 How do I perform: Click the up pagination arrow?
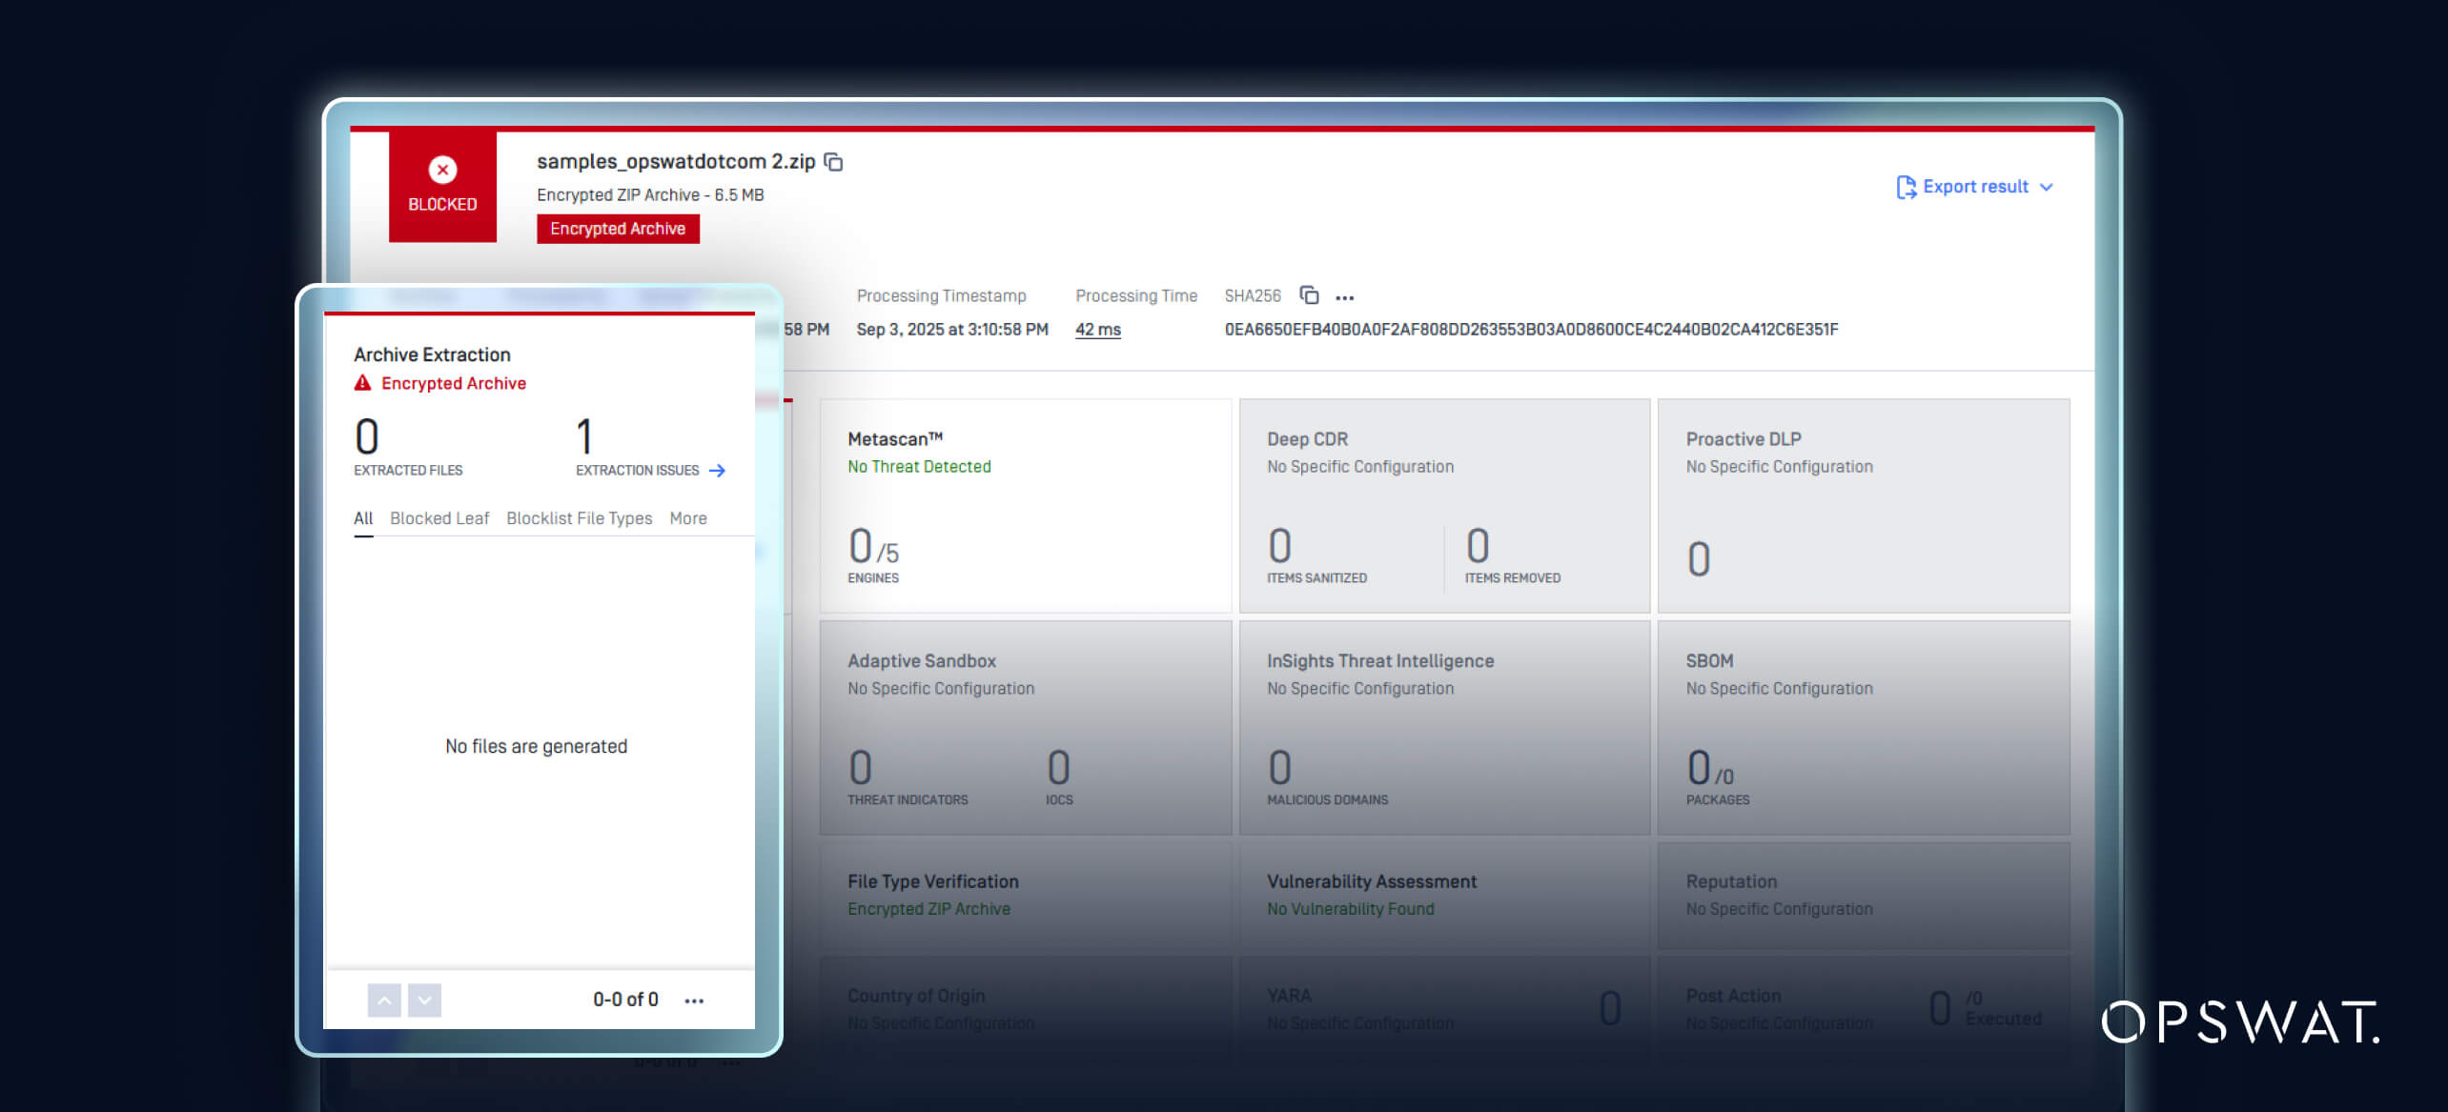384,1001
